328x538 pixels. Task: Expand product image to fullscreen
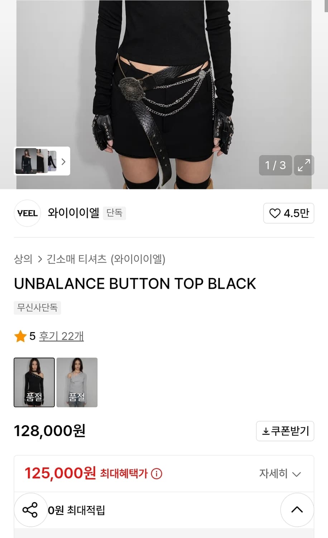coord(304,165)
